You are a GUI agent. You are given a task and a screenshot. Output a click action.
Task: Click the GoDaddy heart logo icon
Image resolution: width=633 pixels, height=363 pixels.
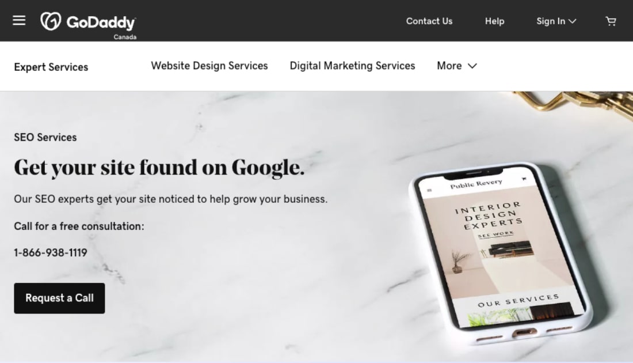51,21
